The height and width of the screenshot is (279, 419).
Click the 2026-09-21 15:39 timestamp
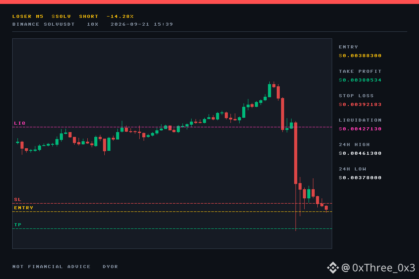141,24
